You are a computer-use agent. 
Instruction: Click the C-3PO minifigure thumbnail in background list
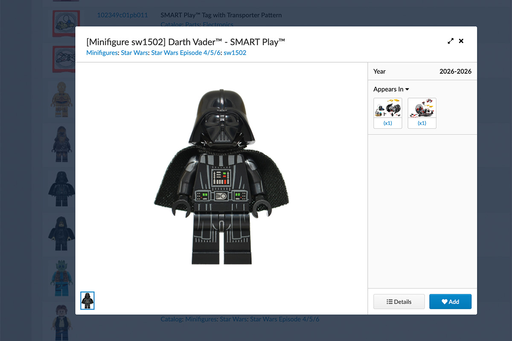pyautogui.click(x=61, y=99)
